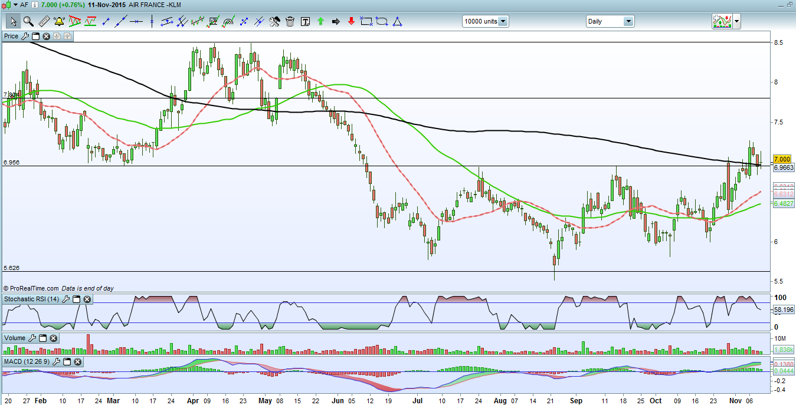Maximize the Price panel window
This screenshot has width=796, height=405.
tap(35, 37)
